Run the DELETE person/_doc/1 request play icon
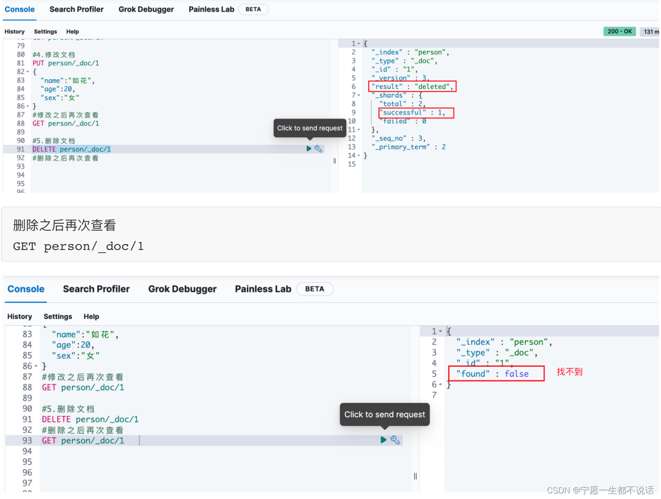 (309, 149)
